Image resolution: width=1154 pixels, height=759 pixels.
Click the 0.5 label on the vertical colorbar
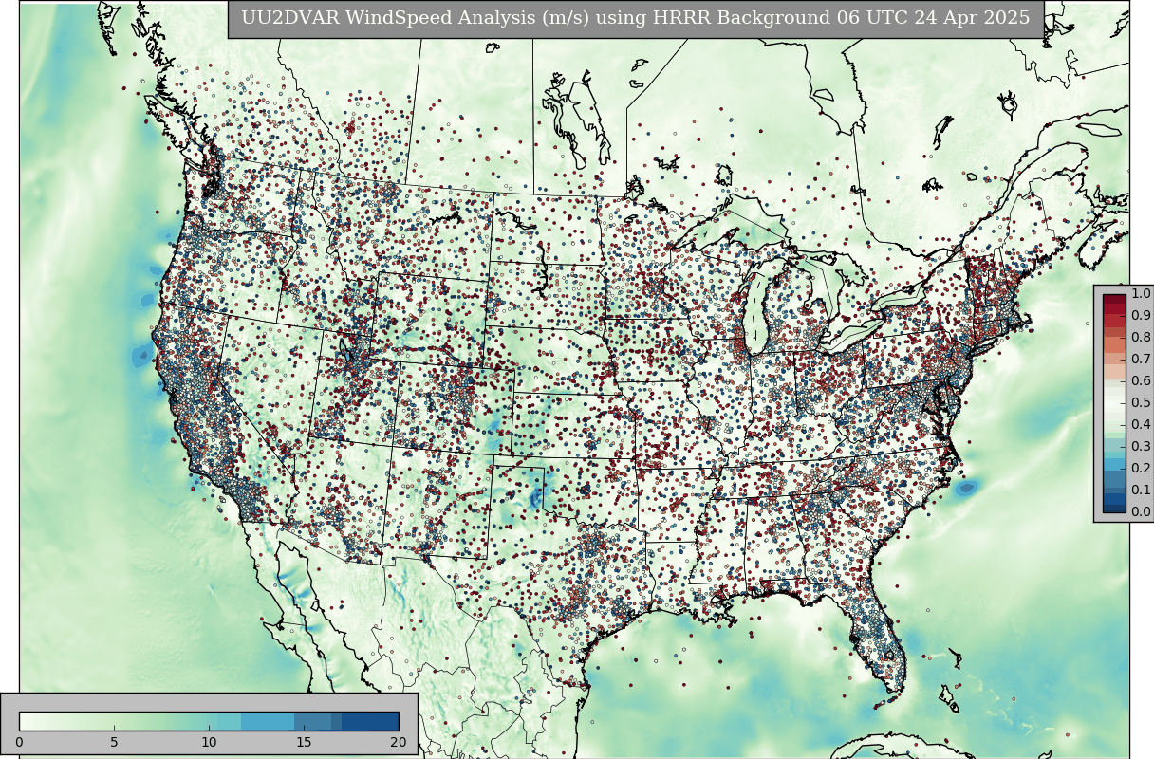pos(1141,403)
